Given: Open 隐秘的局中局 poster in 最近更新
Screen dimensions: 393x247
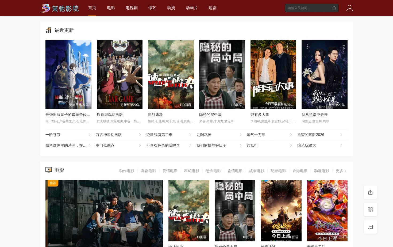Looking at the screenshot, I should click(222, 74).
